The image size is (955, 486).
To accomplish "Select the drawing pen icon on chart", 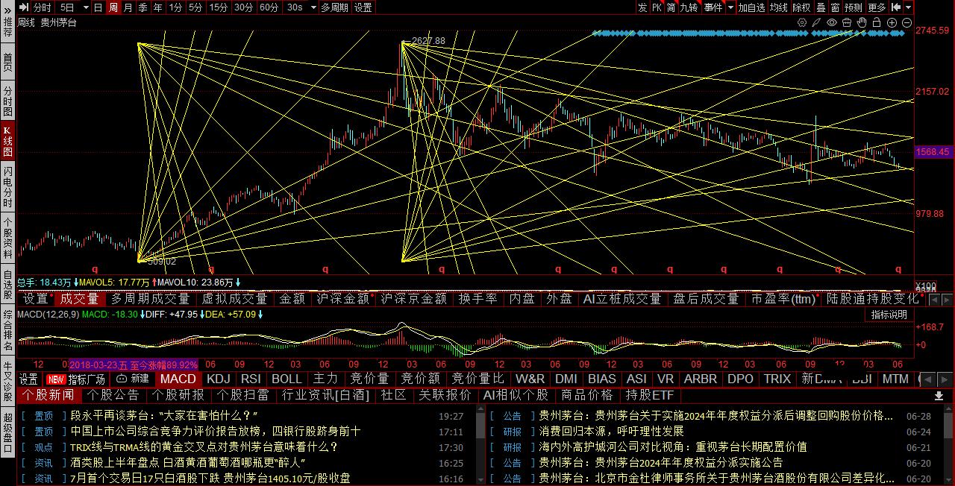I will pos(817,23).
